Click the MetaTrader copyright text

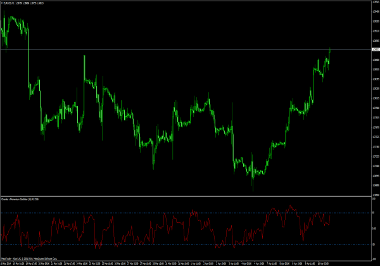[x=29, y=258]
